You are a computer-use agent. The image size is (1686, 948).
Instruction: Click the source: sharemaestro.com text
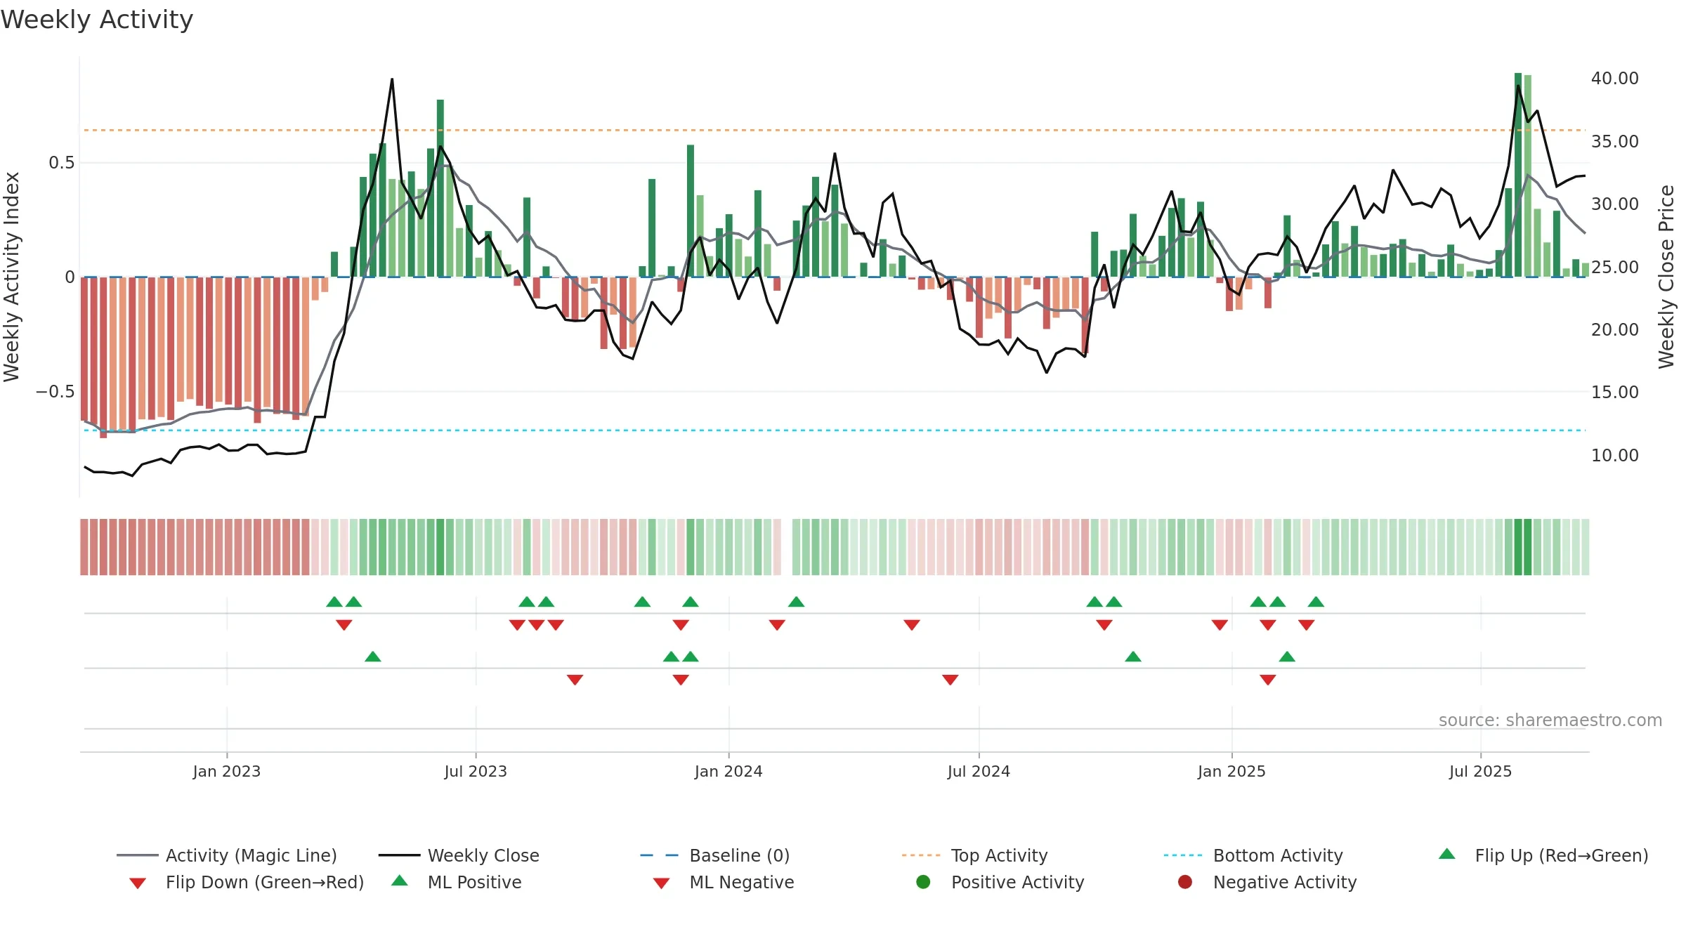point(1550,720)
